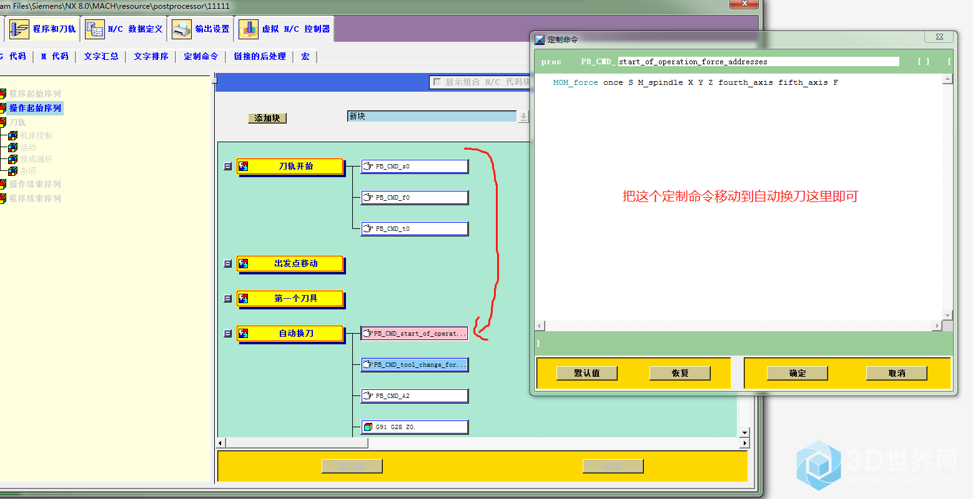Click the hand icon of PB_CMD_start_of_operat block
This screenshot has height=499, width=973.
[x=368, y=334]
